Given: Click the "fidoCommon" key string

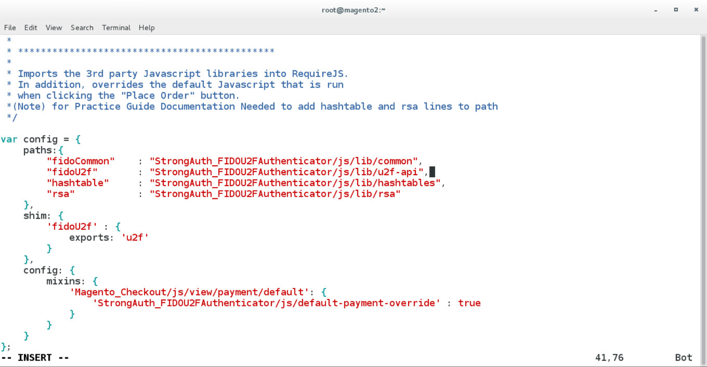Looking at the screenshot, I should 80,161.
